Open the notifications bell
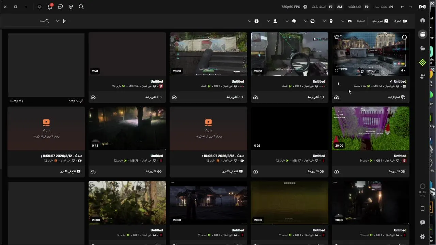 [50, 7]
